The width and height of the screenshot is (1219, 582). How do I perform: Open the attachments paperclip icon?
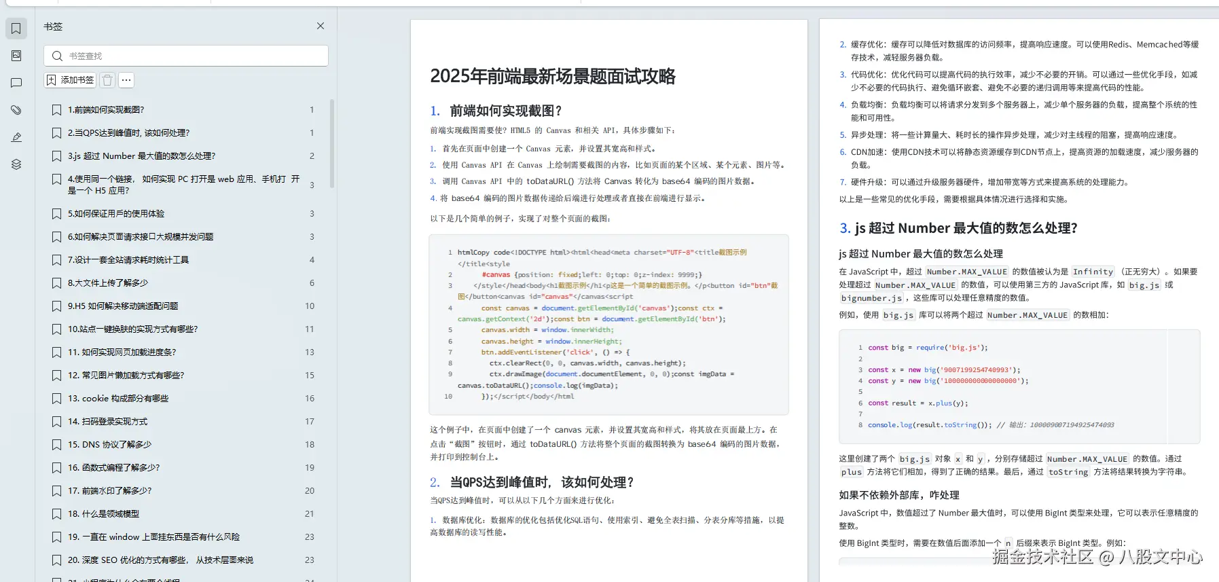coord(16,110)
